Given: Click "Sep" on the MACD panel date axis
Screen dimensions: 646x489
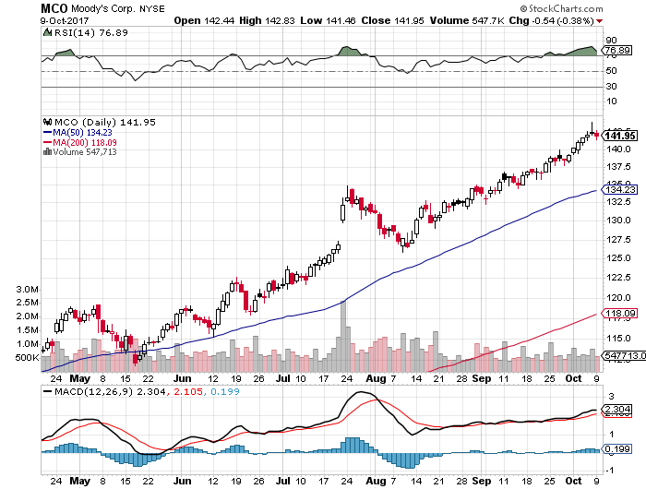Looking at the screenshot, I should (482, 482).
